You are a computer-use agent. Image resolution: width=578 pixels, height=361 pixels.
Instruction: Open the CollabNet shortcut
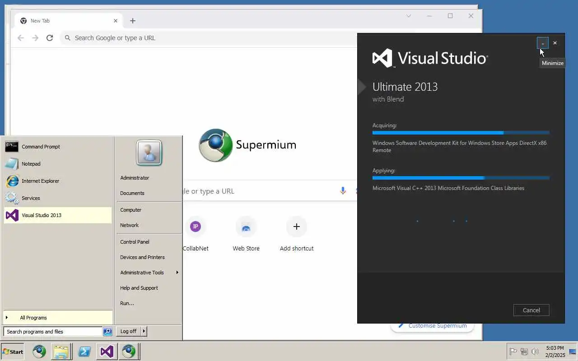[x=196, y=234]
